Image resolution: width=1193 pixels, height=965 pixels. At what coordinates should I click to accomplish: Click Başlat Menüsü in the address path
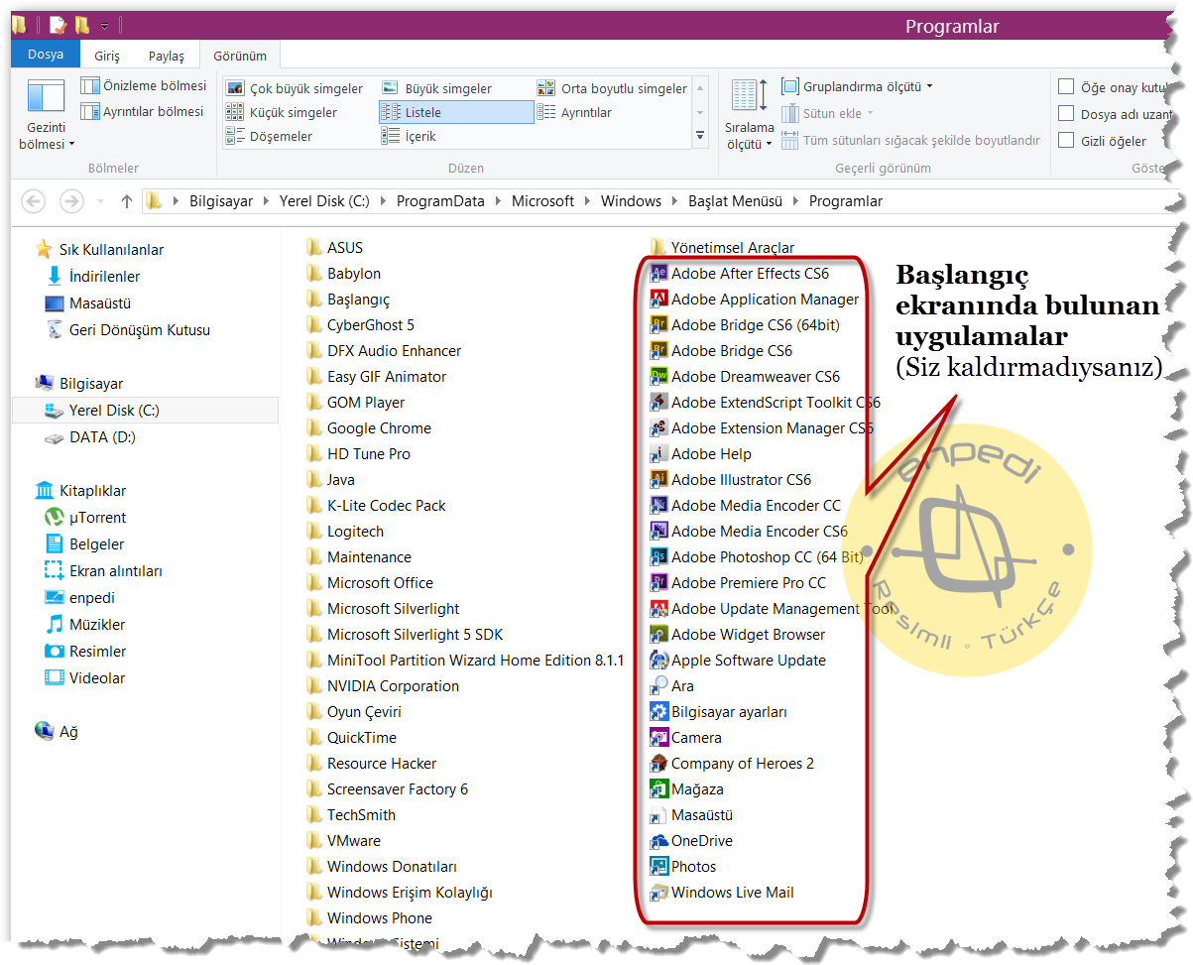tap(736, 201)
